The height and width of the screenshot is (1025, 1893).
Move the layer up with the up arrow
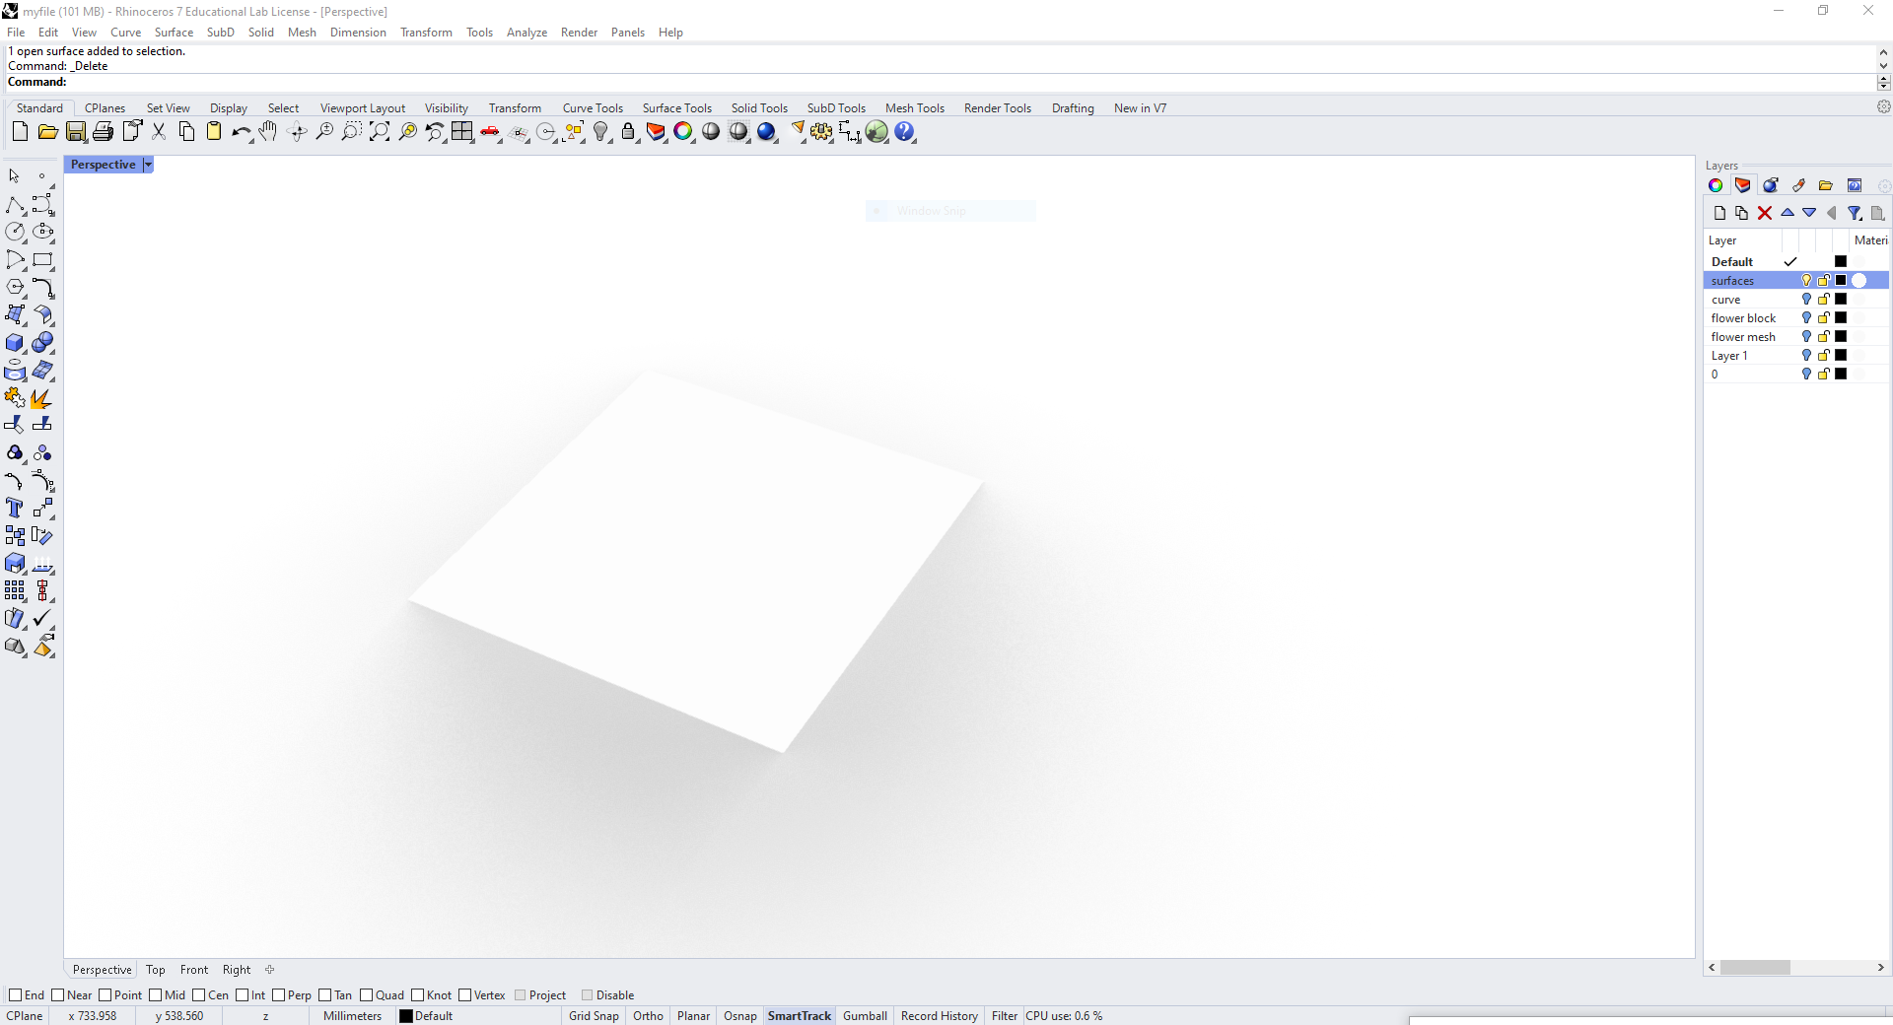pos(1788,213)
